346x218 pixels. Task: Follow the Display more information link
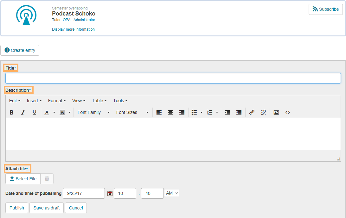(x=73, y=29)
